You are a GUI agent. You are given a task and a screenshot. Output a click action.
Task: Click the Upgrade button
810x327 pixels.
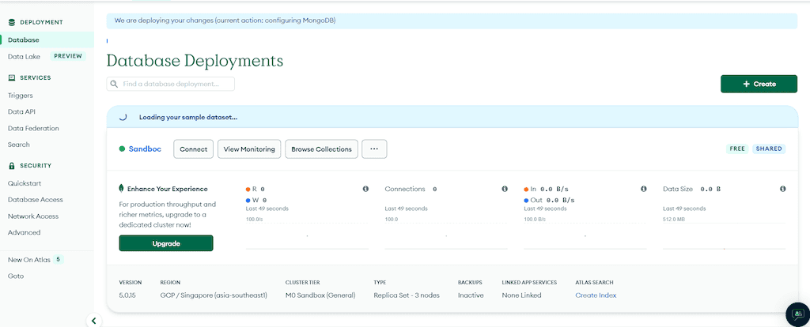pyautogui.click(x=166, y=243)
